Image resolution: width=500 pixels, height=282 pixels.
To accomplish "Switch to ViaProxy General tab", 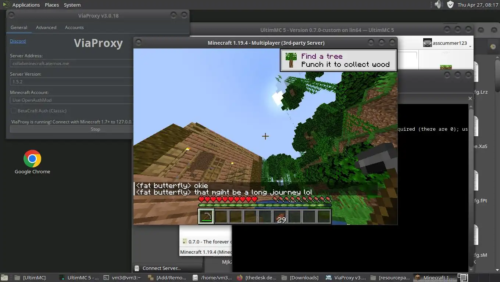I will pyautogui.click(x=19, y=28).
